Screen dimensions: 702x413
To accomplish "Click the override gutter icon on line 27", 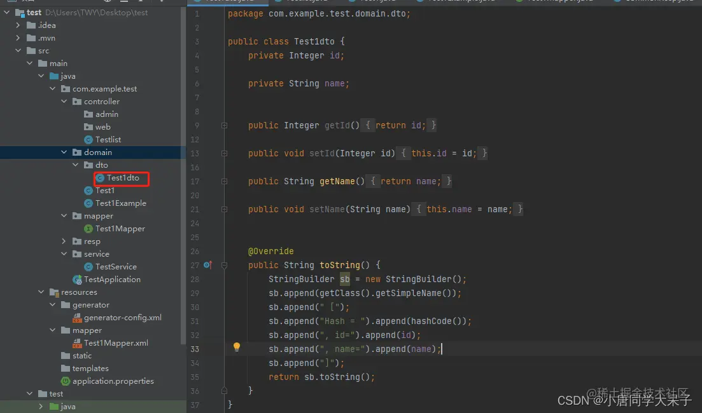I will (x=207, y=265).
